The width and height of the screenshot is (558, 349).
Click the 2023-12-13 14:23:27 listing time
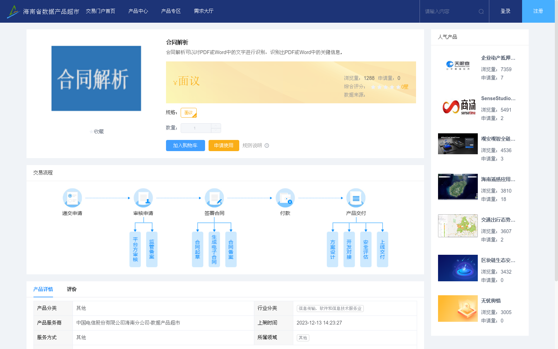point(319,323)
